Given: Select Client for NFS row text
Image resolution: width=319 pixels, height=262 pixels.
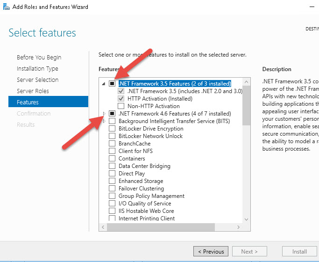Looking at the screenshot, I should tap(135, 151).
